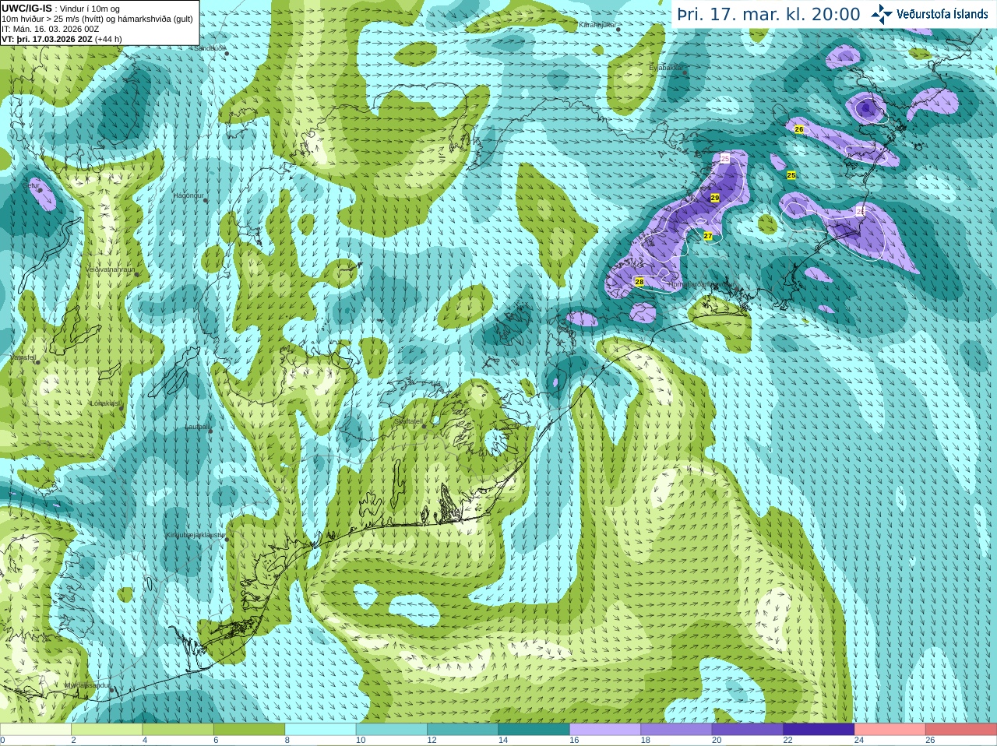Click the Vatnsfell station label
The width and height of the screenshot is (997, 746).
22,357
